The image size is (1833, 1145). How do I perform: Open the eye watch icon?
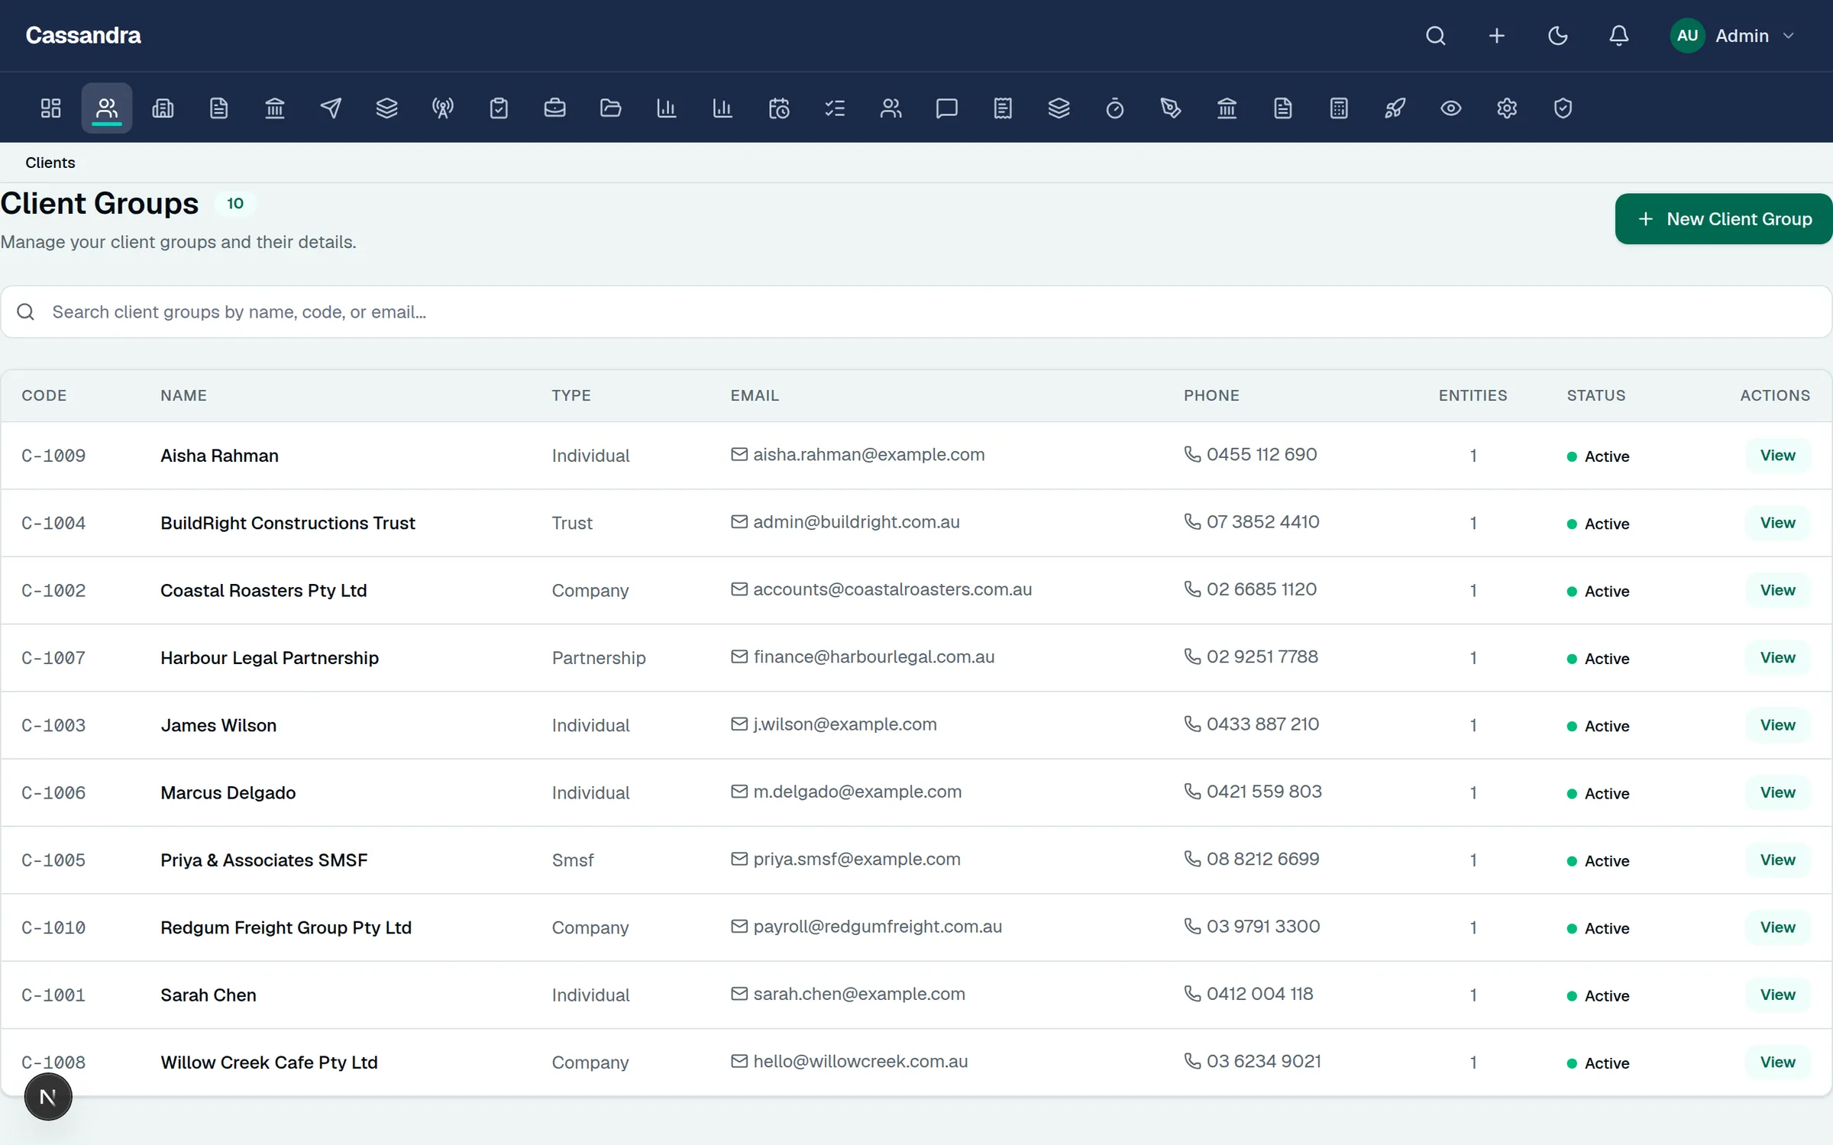[x=1451, y=108]
